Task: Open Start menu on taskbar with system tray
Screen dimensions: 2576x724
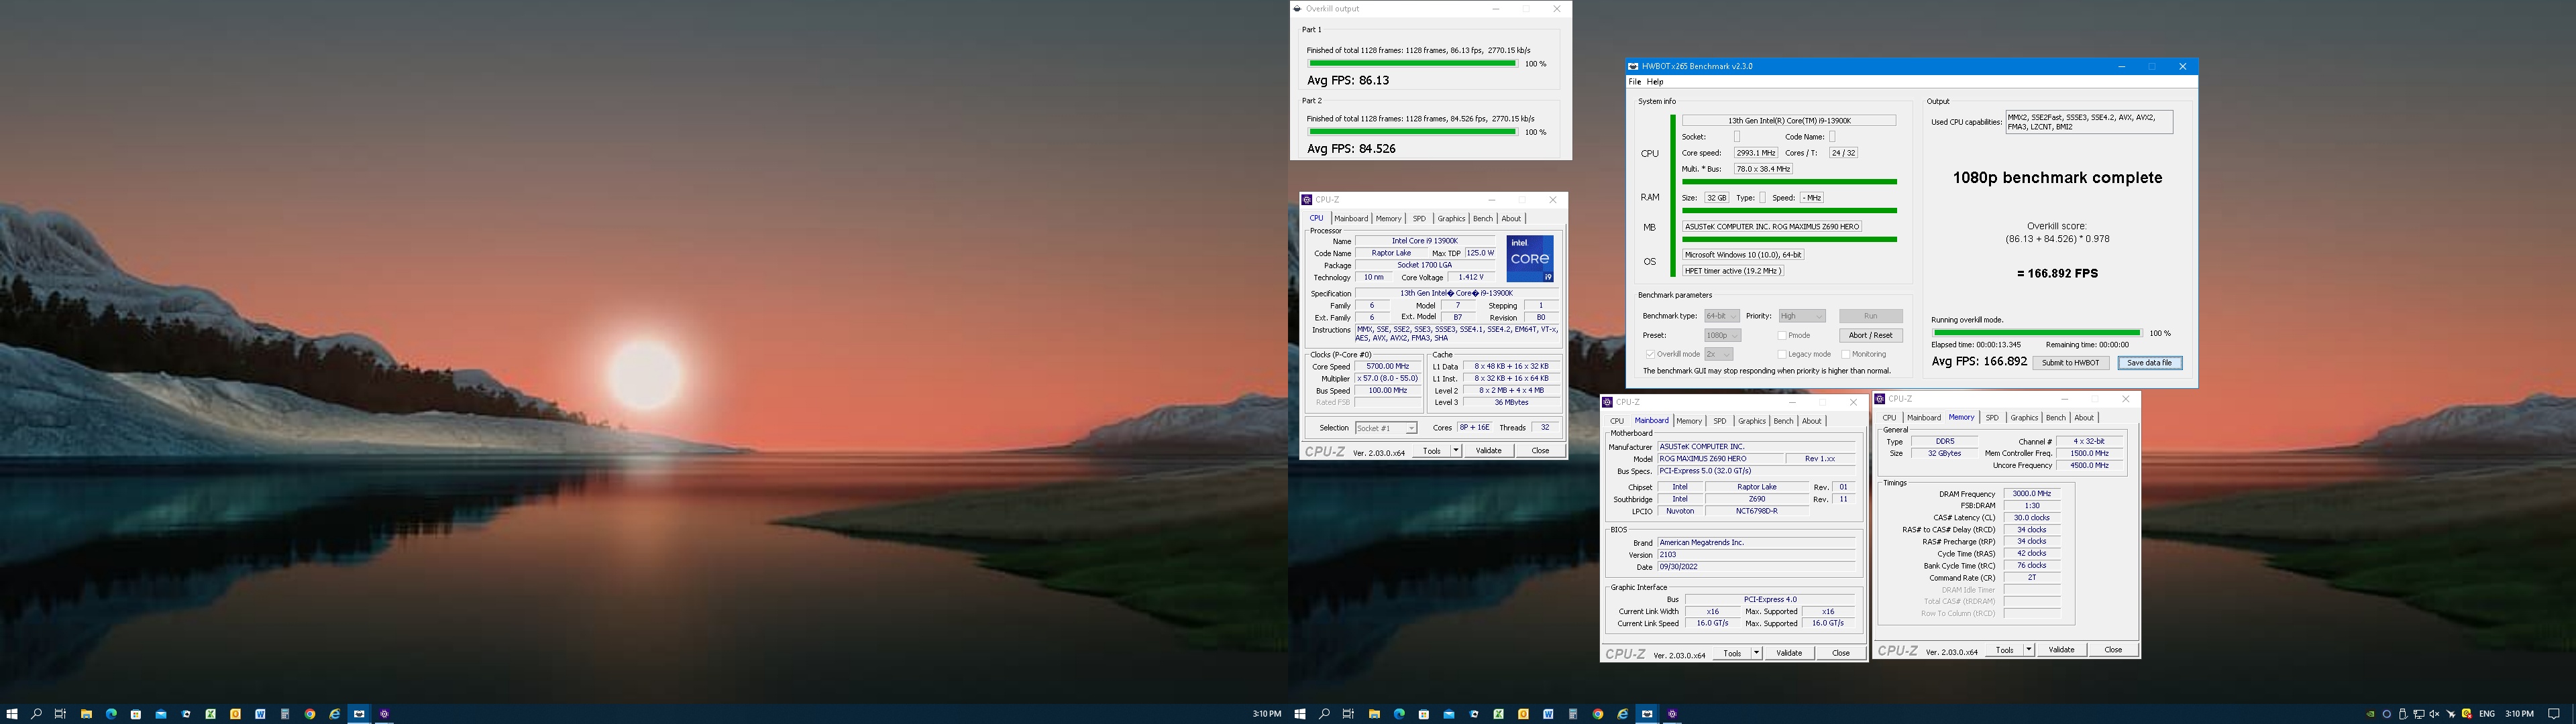Action: point(1300,714)
